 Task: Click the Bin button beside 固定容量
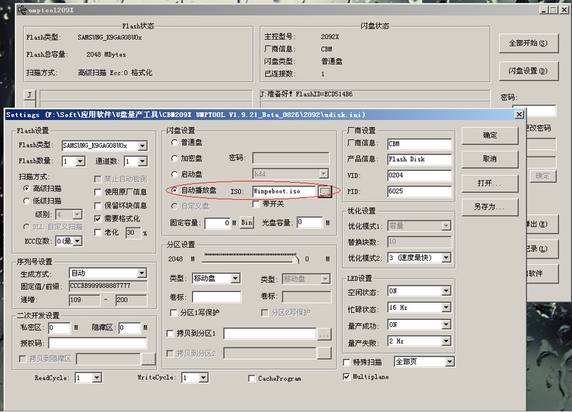(247, 223)
